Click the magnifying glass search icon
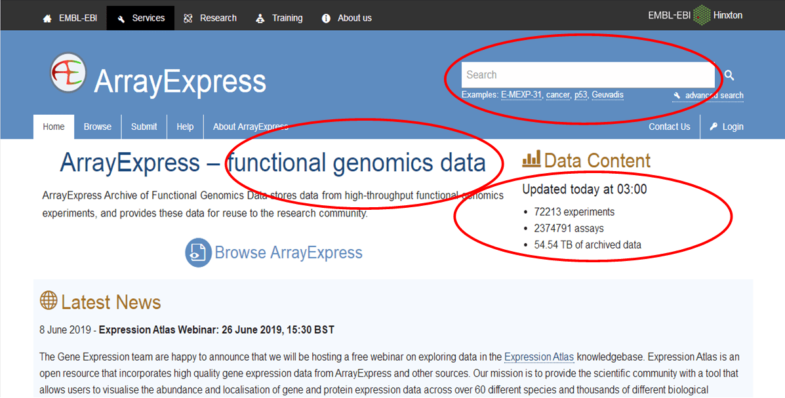 pos(729,75)
